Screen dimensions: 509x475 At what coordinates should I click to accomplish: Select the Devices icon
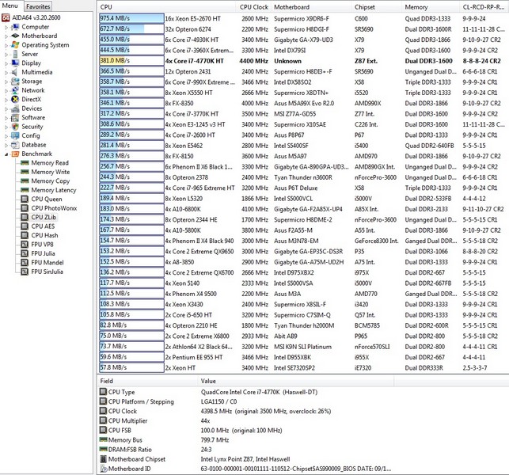15,108
